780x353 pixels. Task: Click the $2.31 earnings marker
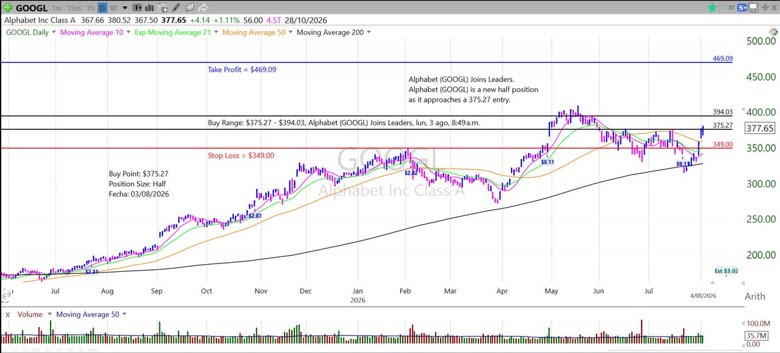coord(92,272)
